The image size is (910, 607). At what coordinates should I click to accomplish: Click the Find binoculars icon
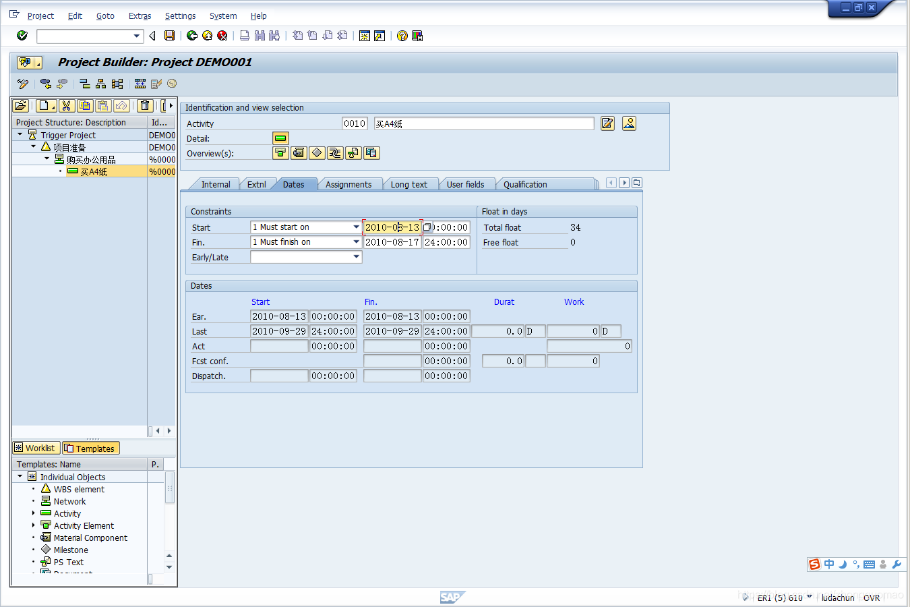pyautogui.click(x=260, y=36)
